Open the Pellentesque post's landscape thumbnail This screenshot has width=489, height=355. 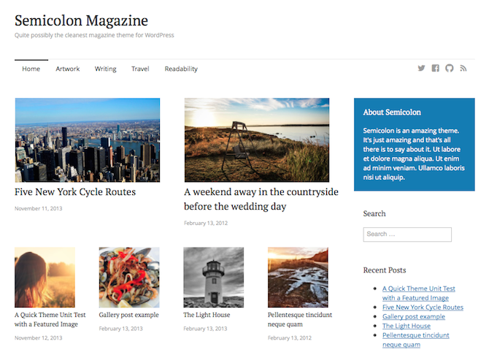tap(298, 277)
